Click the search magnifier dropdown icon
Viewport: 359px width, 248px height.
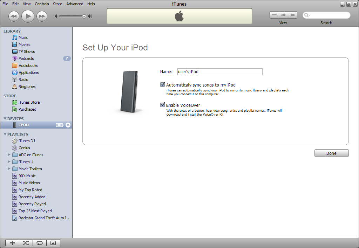[307, 15]
